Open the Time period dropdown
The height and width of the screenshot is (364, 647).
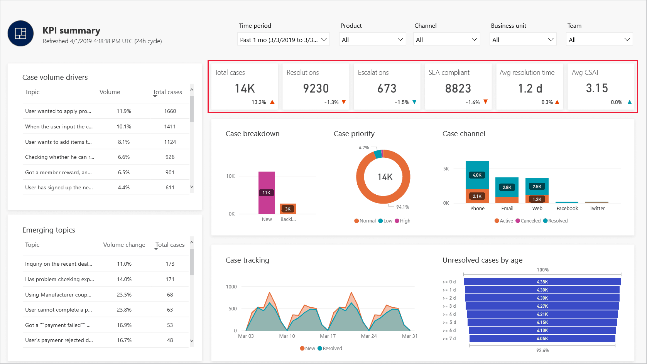(284, 39)
